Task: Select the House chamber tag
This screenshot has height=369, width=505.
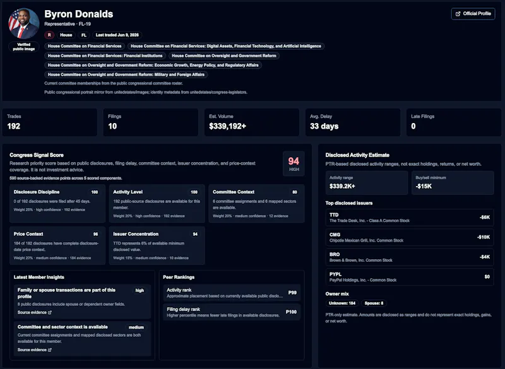Action: pos(66,35)
